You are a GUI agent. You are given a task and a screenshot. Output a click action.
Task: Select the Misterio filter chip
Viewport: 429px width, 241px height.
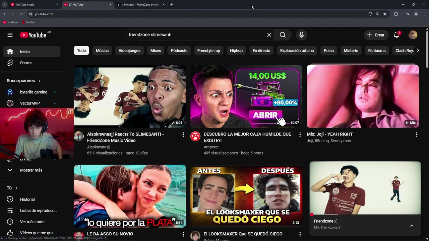coord(351,51)
